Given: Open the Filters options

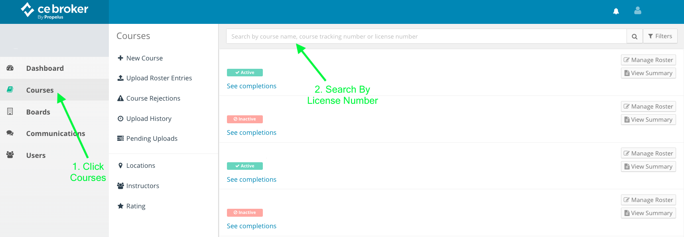Looking at the screenshot, I should pyautogui.click(x=660, y=36).
